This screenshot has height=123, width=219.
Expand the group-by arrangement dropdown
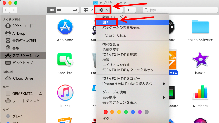point(88,10)
